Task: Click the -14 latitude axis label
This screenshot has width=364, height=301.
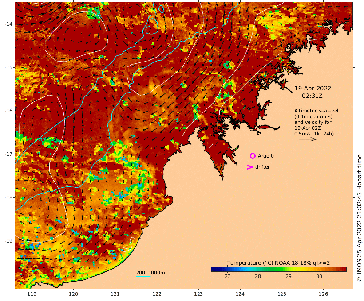Action: (9, 24)
